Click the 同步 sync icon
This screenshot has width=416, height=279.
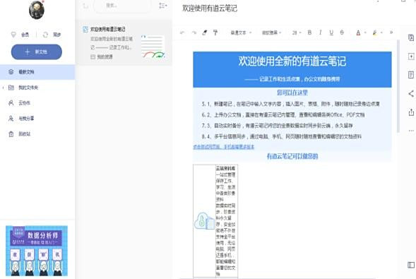(x=45, y=35)
